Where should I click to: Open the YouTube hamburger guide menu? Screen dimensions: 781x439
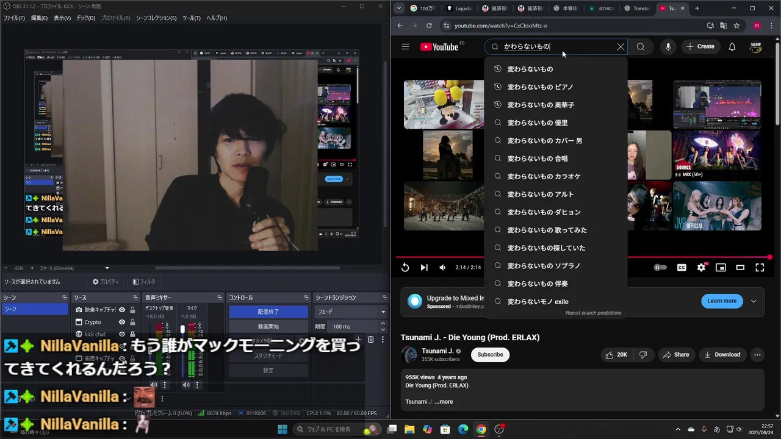coord(405,46)
